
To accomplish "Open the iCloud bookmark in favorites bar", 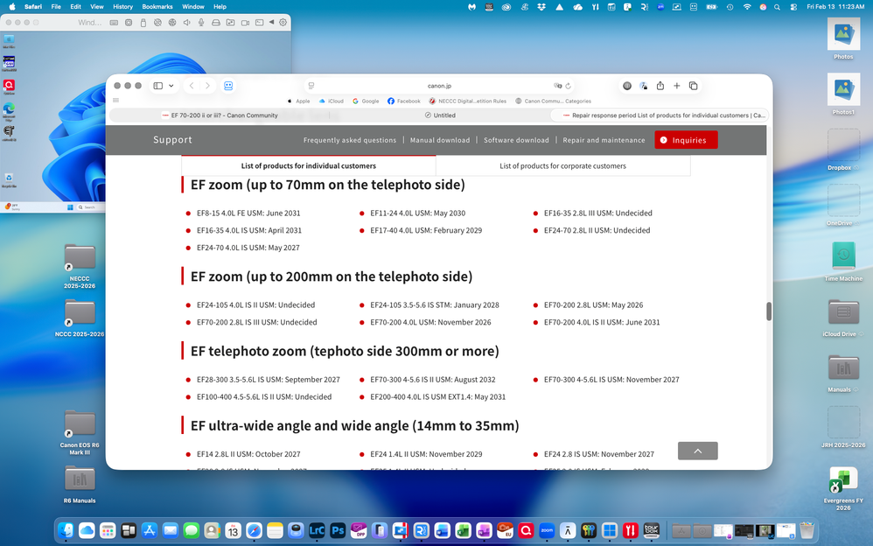I will tap(331, 101).
